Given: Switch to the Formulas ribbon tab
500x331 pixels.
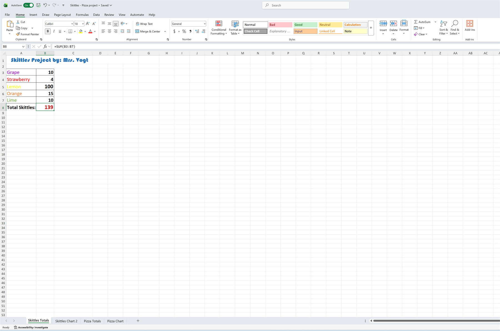Looking at the screenshot, I should point(82,15).
